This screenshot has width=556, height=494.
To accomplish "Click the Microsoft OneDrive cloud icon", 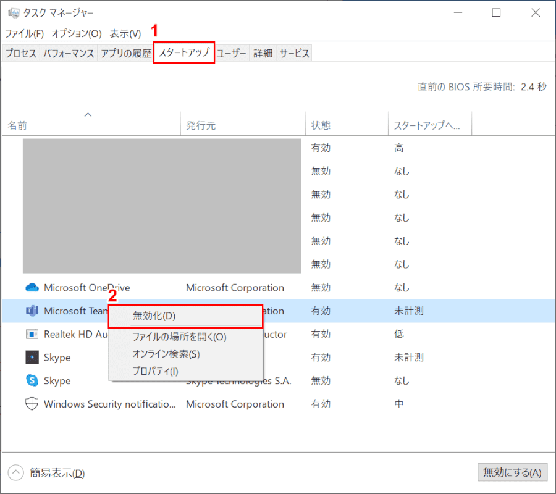I will coord(32,287).
